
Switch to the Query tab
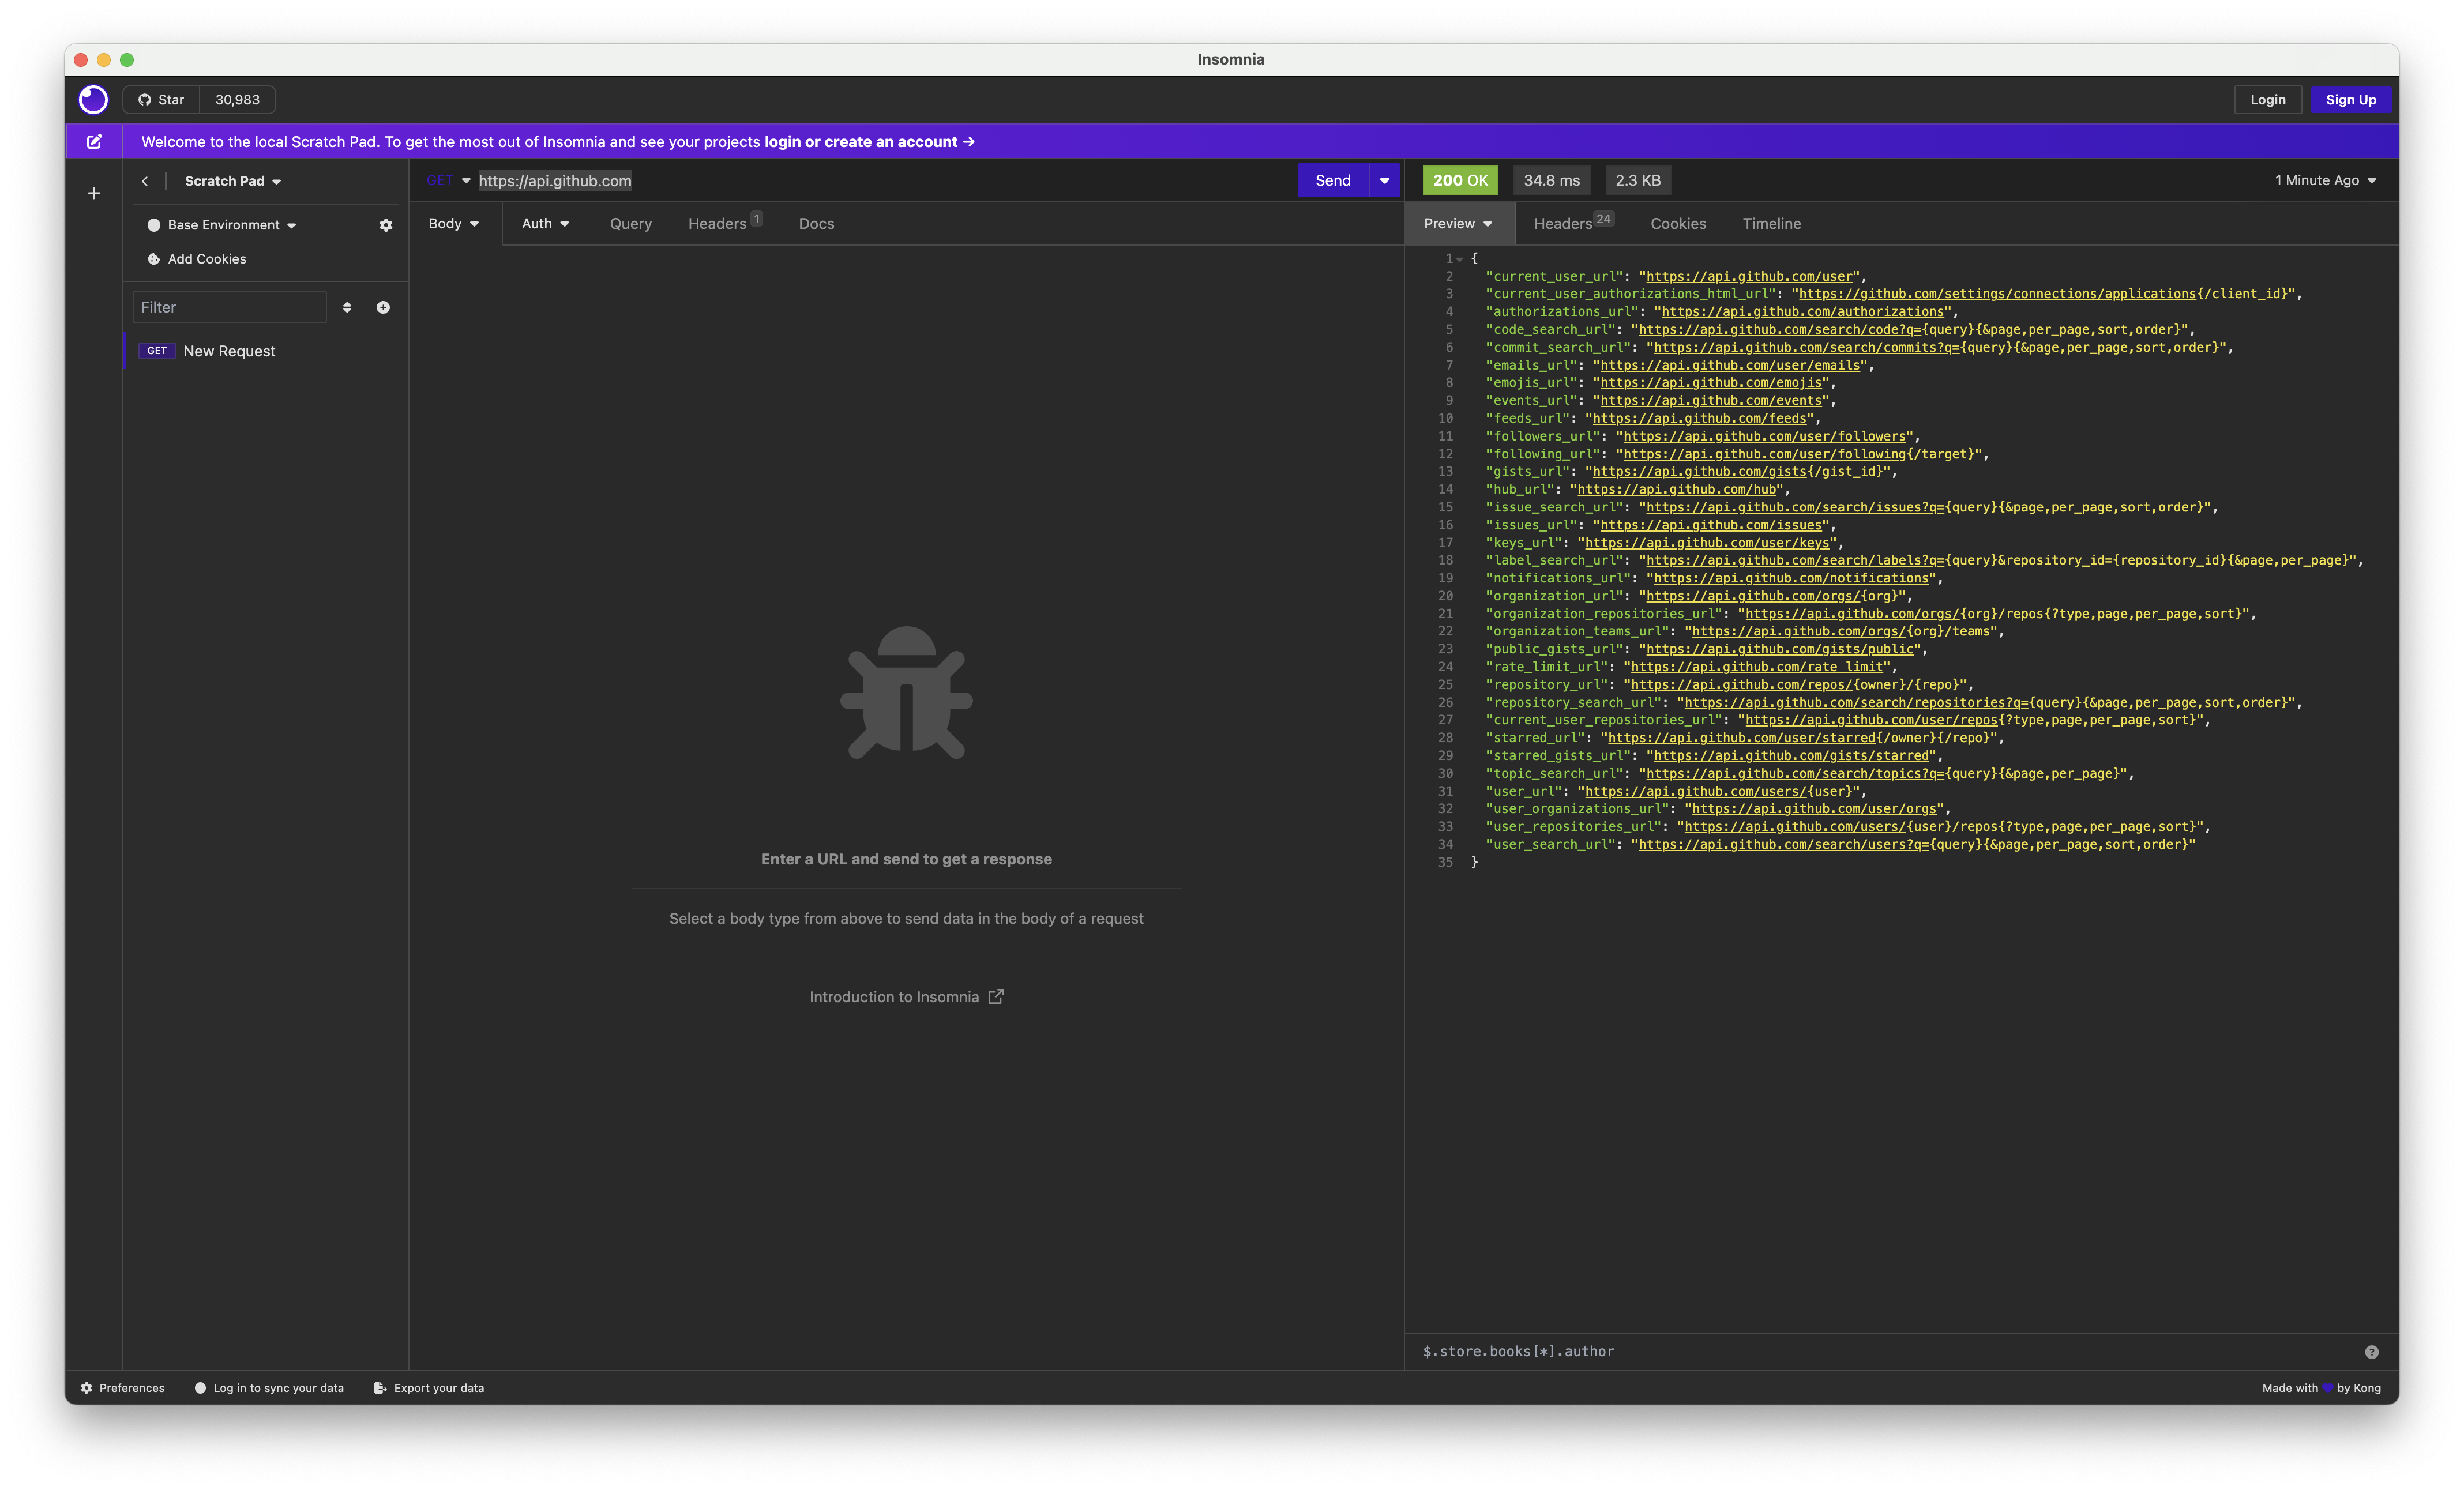pos(631,224)
